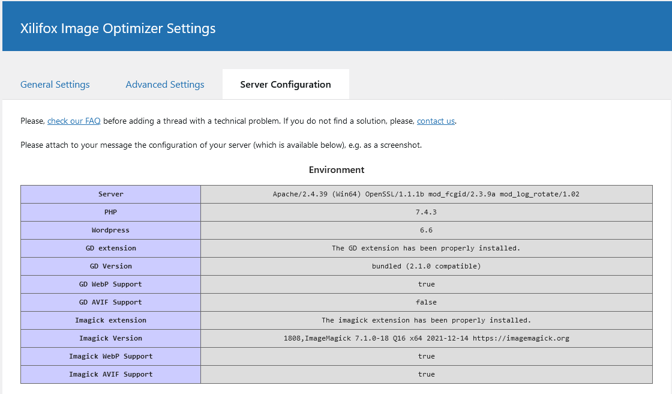Click the Imagick AVIF Support true value
This screenshot has height=394, width=672.
[x=426, y=375]
